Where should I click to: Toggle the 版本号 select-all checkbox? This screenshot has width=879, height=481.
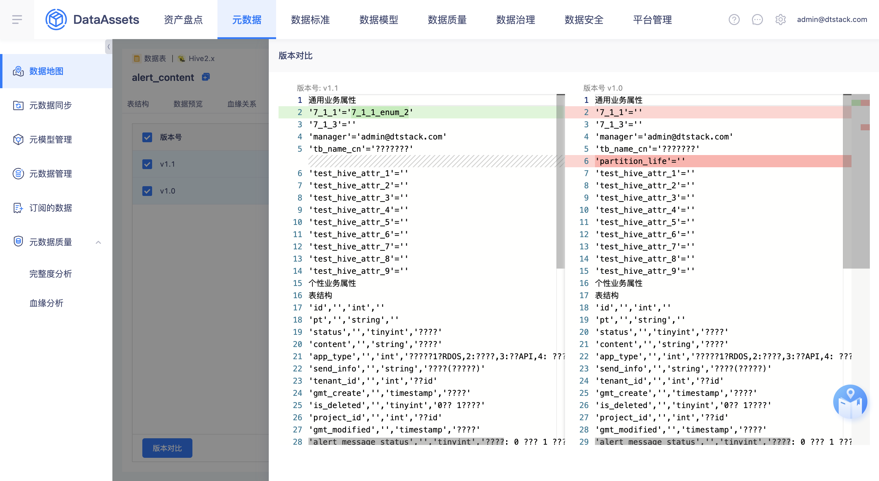click(x=147, y=137)
